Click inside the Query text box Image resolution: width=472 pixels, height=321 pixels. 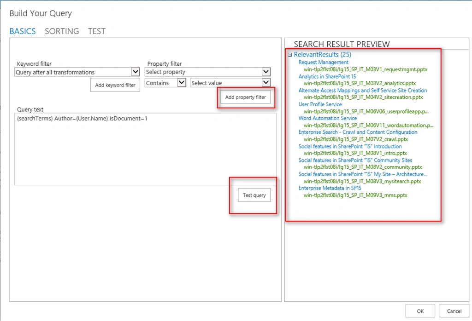pyautogui.click(x=145, y=149)
